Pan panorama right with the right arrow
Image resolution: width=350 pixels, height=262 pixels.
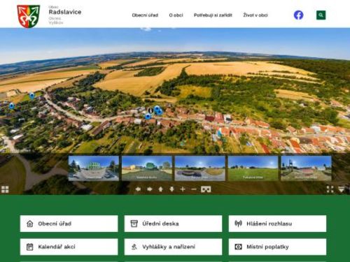(x=150, y=189)
